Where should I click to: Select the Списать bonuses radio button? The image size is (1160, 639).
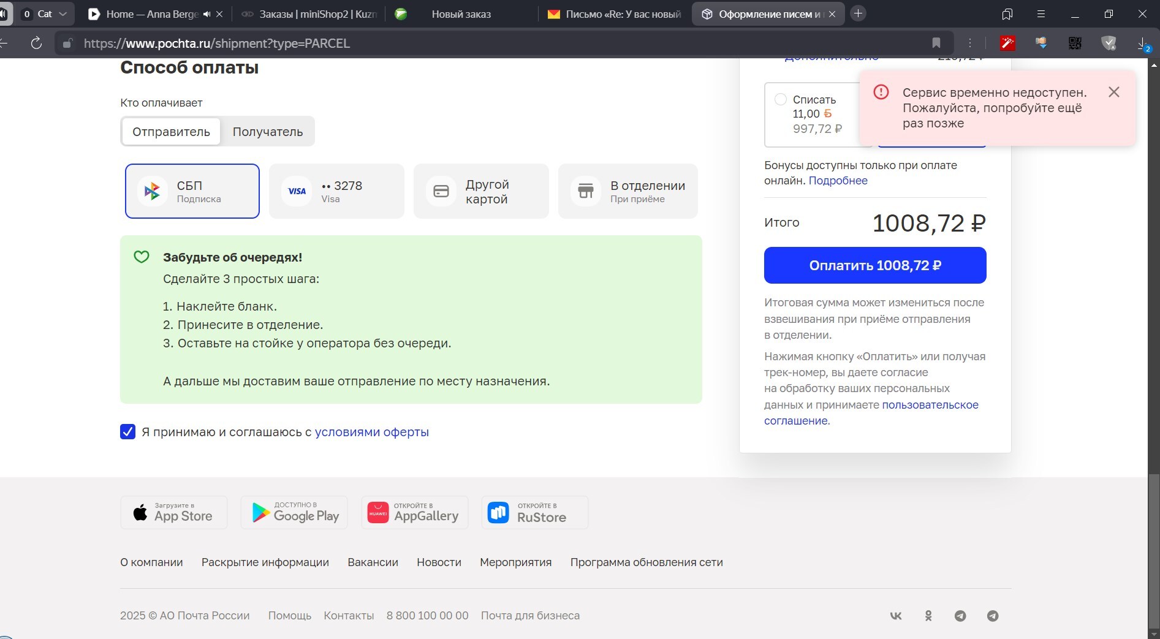pos(781,99)
